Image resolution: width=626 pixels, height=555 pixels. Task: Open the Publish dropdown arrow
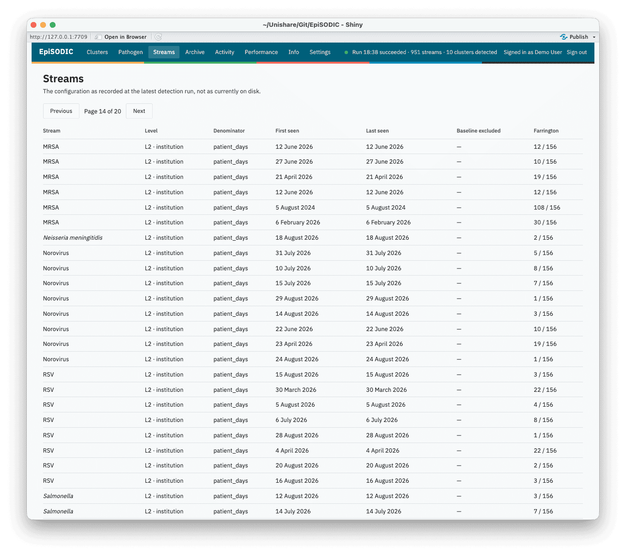pyautogui.click(x=594, y=37)
